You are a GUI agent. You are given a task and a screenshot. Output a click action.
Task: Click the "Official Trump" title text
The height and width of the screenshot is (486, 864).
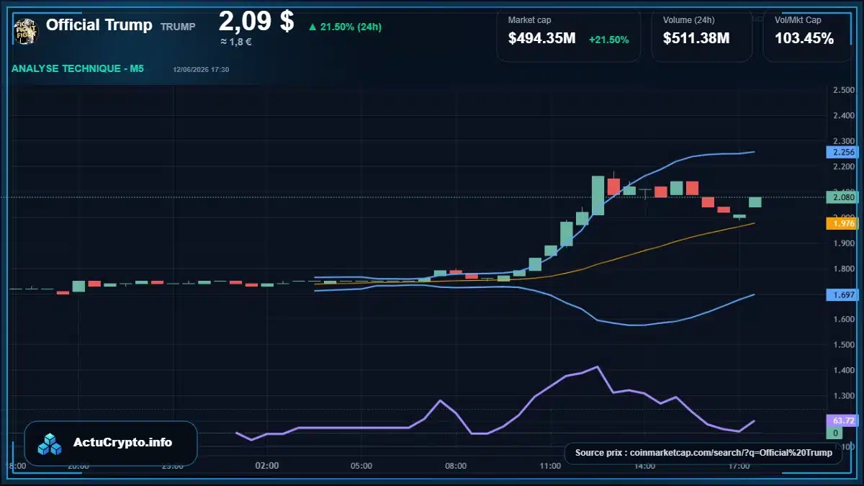point(99,25)
